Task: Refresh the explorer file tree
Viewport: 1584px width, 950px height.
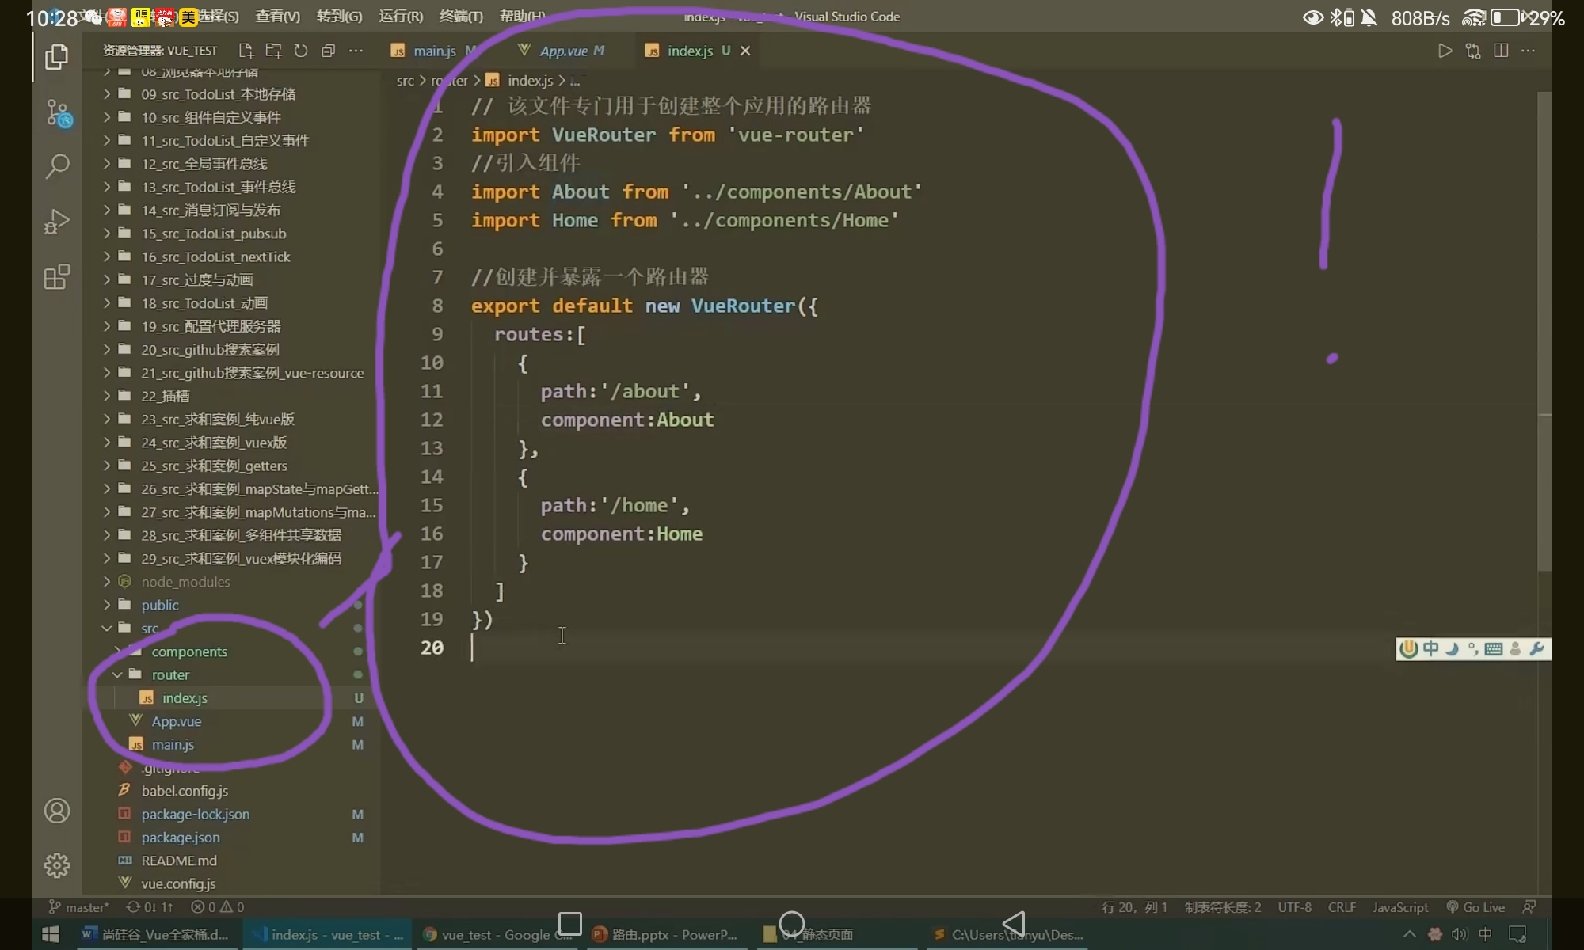Action: pyautogui.click(x=301, y=51)
